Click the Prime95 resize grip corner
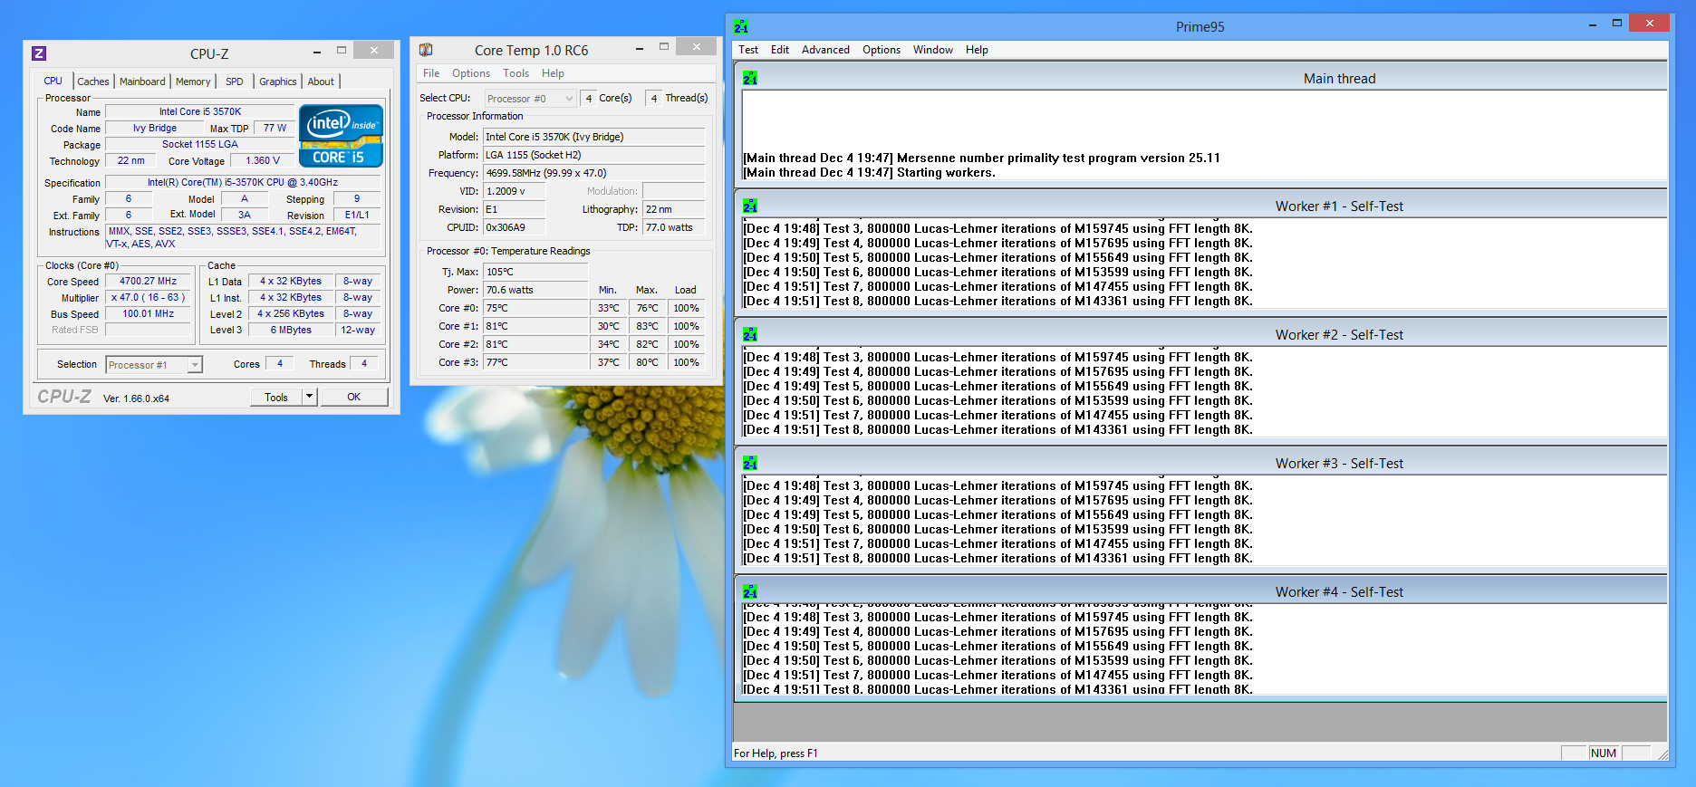This screenshot has height=787, width=1696. point(1662,754)
